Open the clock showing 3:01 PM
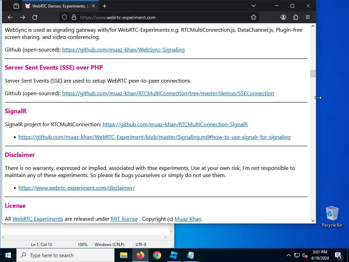Image resolution: width=349 pixels, height=262 pixels. (x=320, y=255)
